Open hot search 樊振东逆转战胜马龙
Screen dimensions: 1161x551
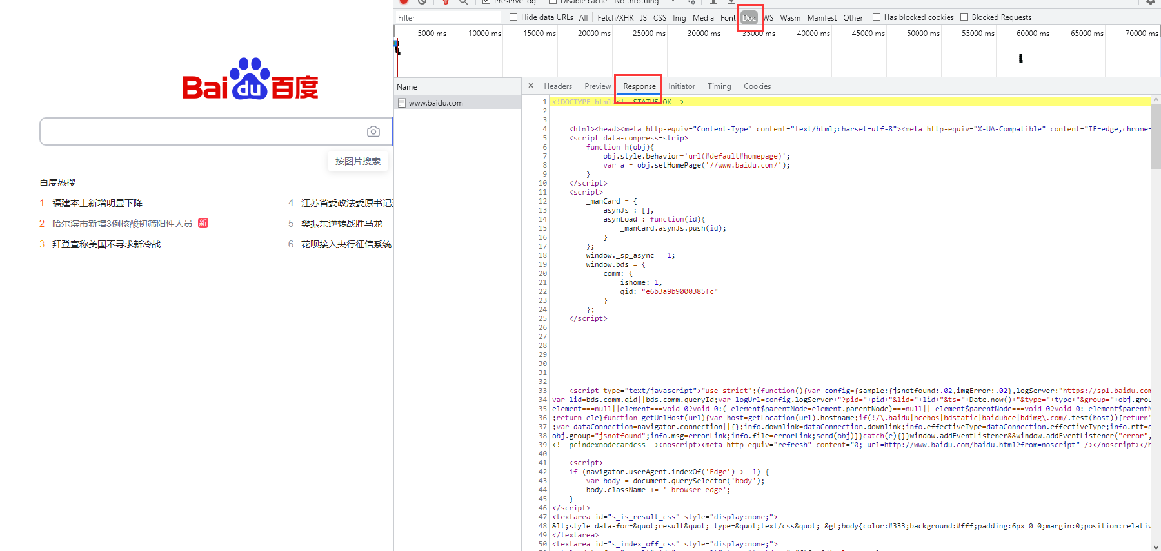(342, 224)
